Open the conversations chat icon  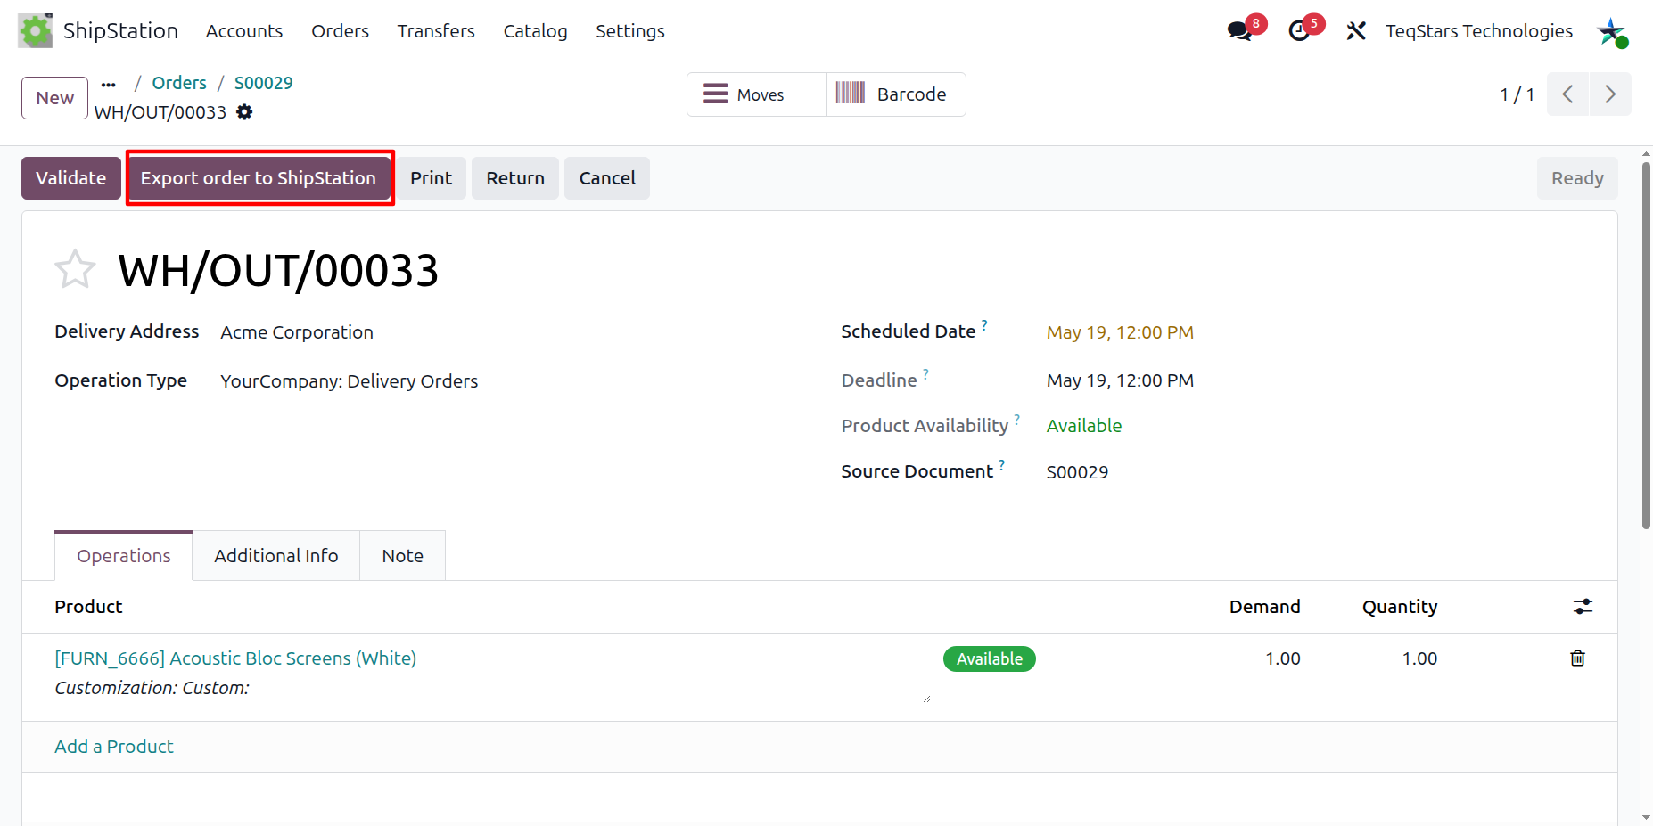pyautogui.click(x=1239, y=31)
